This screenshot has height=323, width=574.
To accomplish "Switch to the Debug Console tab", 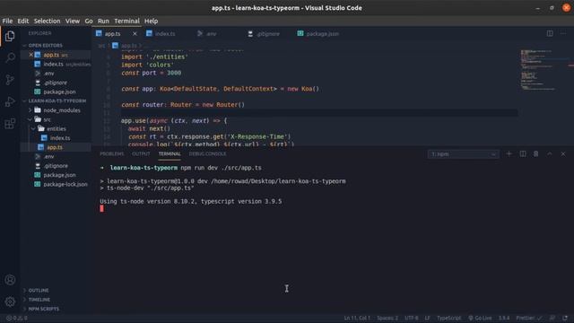I will coord(207,153).
